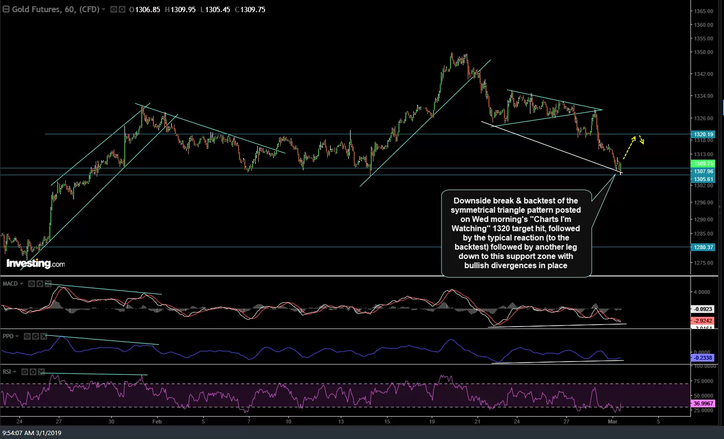Viewport: 724px width, 439px height.
Task: Click the PPO value label -0.2338
Action: click(x=703, y=358)
